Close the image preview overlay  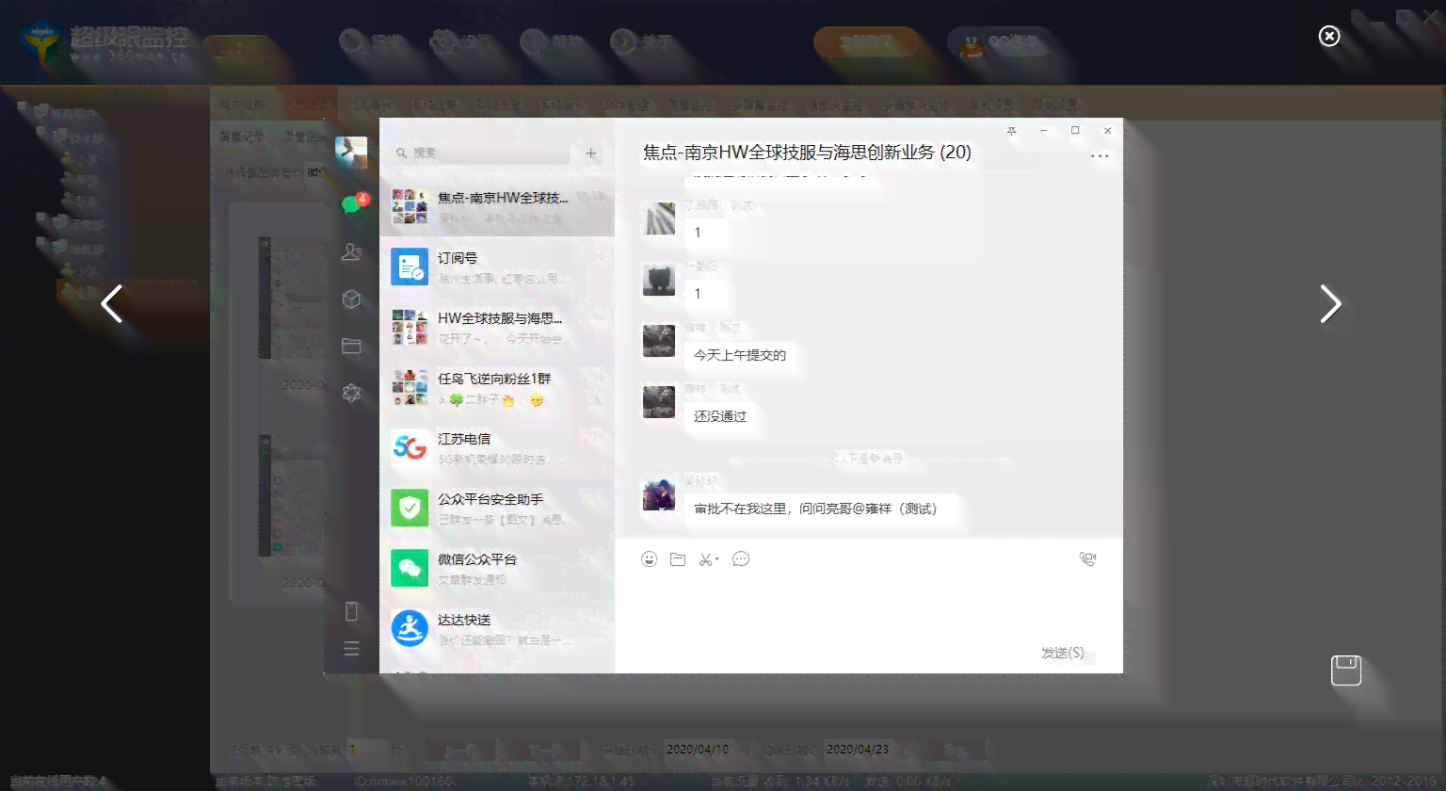click(1329, 36)
